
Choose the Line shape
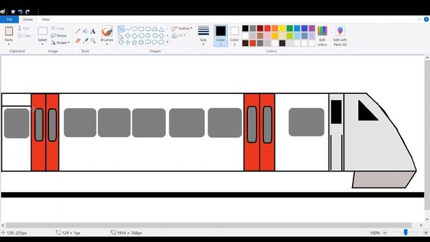(121, 29)
